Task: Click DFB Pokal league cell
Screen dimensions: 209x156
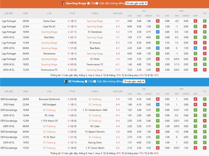Action: (x=9, y=105)
